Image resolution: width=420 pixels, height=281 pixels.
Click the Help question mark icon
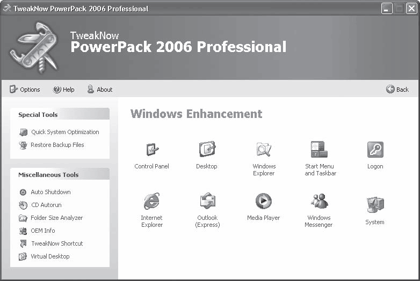pyautogui.click(x=57, y=90)
